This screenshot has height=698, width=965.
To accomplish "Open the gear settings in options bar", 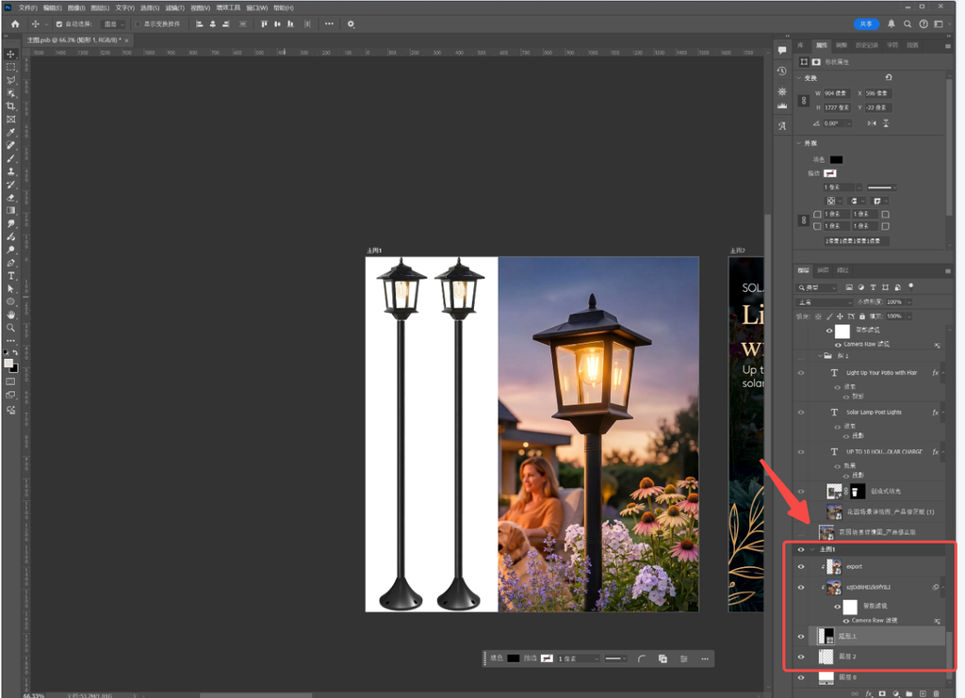I will click(351, 24).
